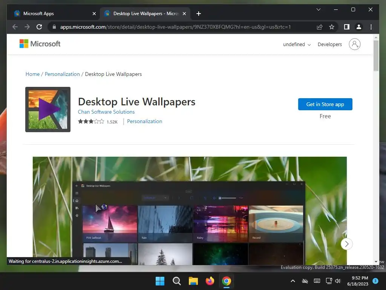Image resolution: width=386 pixels, height=290 pixels.
Task: Open the Windows Start menu
Action: click(160, 281)
